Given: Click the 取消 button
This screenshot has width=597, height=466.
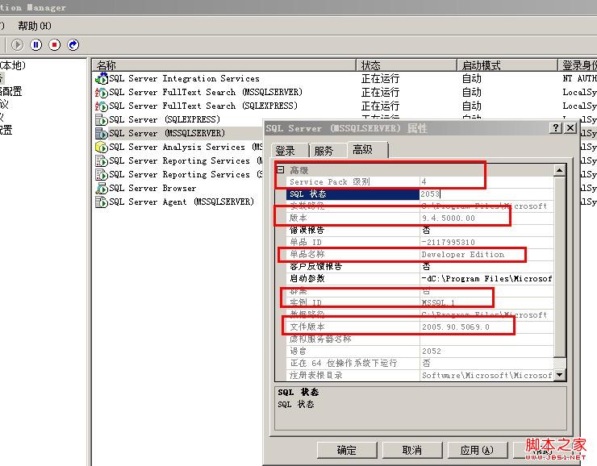Looking at the screenshot, I should [412, 450].
